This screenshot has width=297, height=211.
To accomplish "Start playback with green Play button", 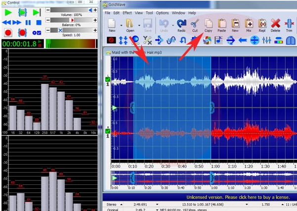I will (x=8, y=12).
